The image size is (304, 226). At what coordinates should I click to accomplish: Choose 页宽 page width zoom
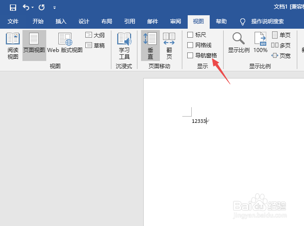click(281, 56)
